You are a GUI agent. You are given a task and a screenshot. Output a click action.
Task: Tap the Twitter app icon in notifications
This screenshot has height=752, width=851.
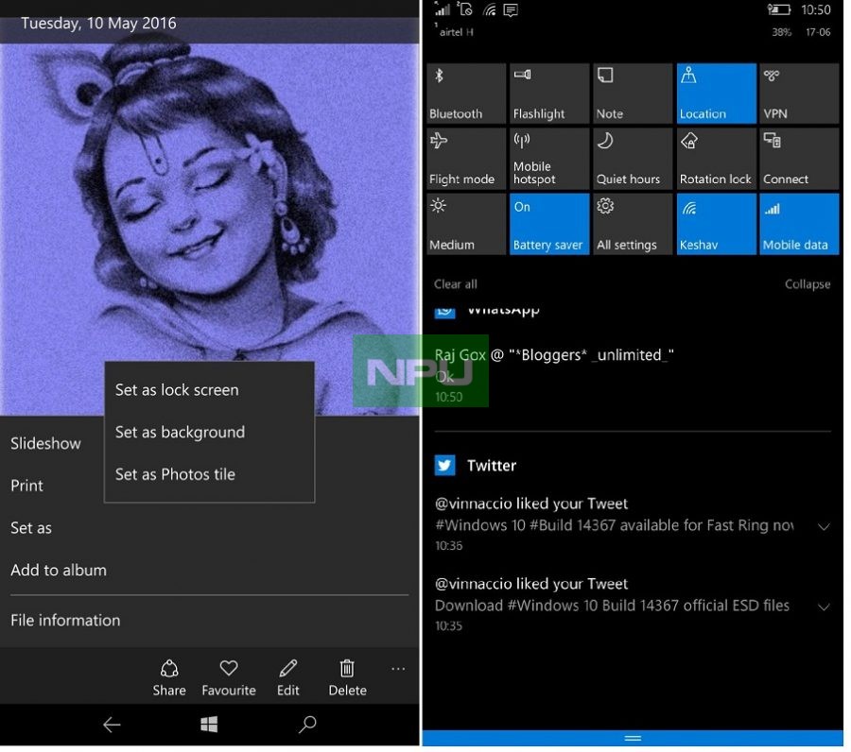445,465
